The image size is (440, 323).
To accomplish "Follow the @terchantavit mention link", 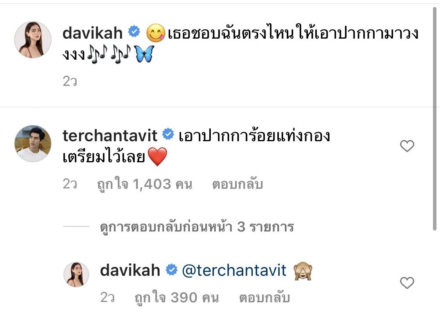I will click(234, 270).
